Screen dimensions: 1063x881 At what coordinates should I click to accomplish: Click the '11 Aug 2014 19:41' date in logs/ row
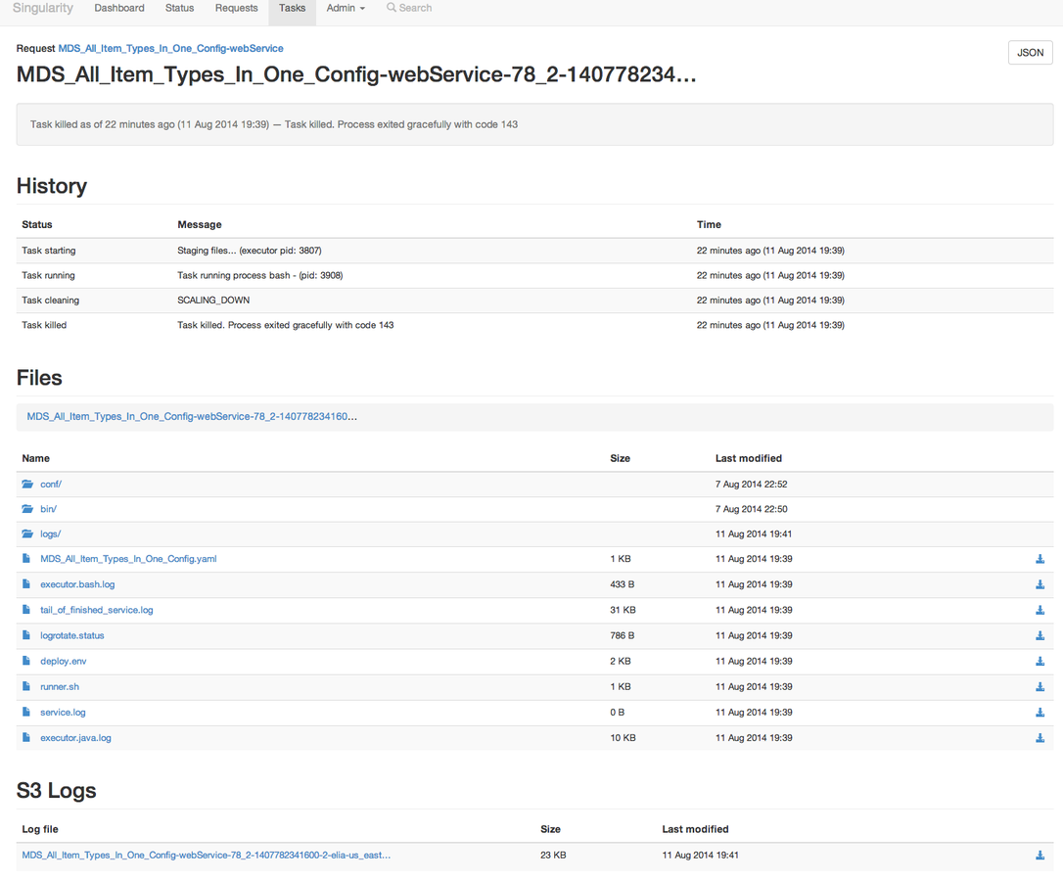click(x=753, y=533)
